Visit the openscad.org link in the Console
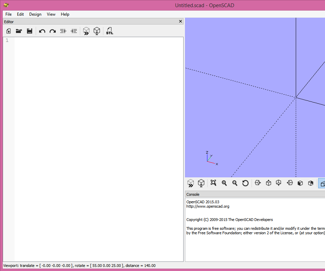The width and height of the screenshot is (325, 271). click(207, 206)
